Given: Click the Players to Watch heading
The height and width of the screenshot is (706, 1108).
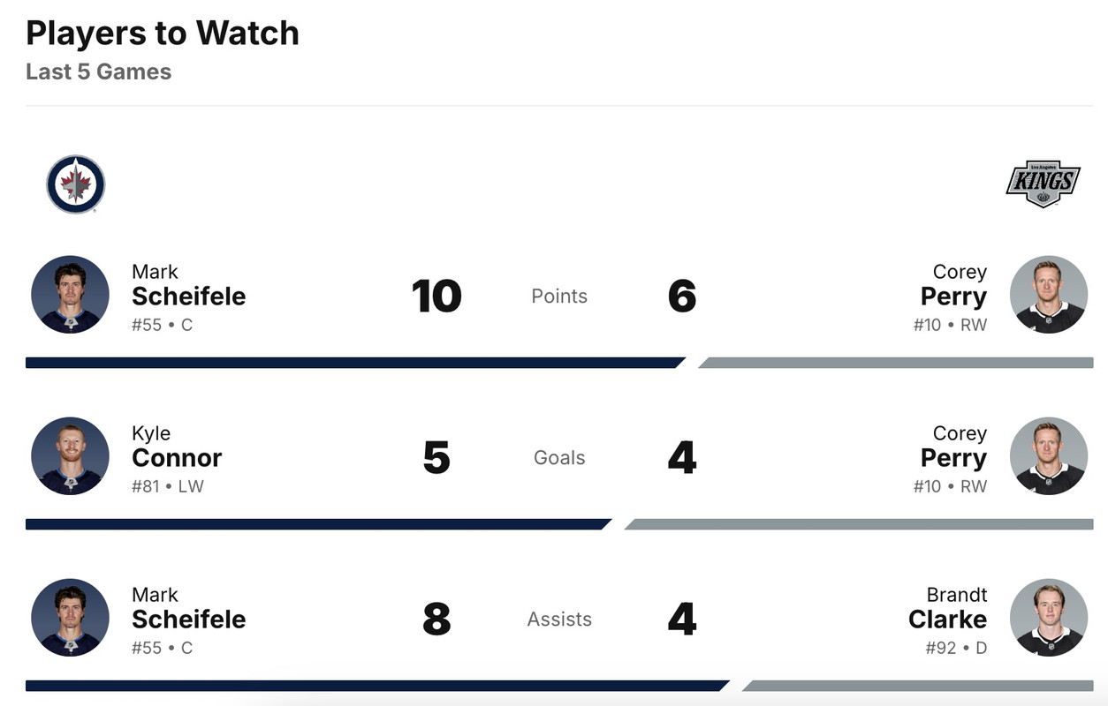Looking at the screenshot, I should coord(163,34).
